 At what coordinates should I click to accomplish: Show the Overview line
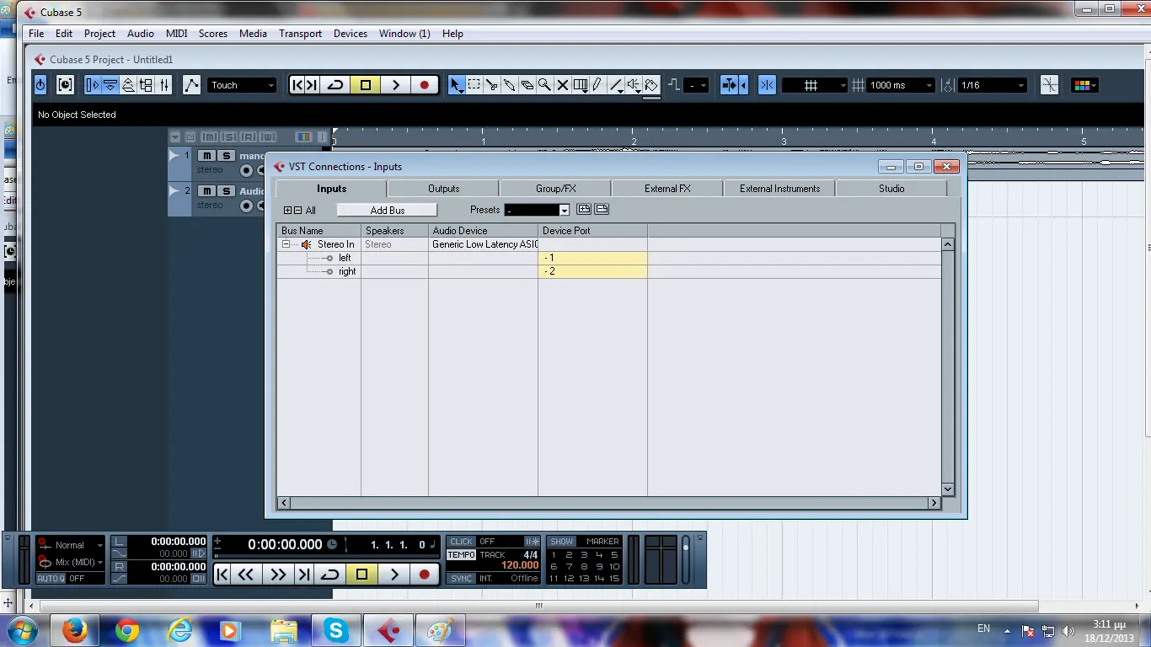click(128, 85)
